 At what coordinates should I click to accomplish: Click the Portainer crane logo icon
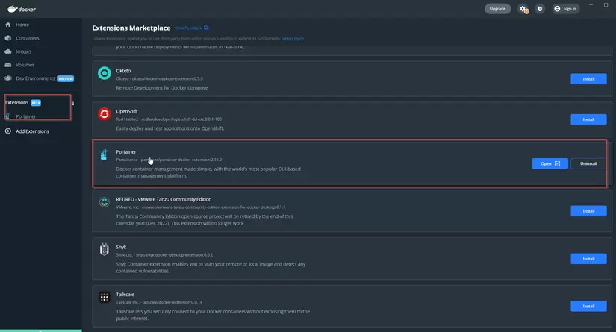[x=104, y=154]
